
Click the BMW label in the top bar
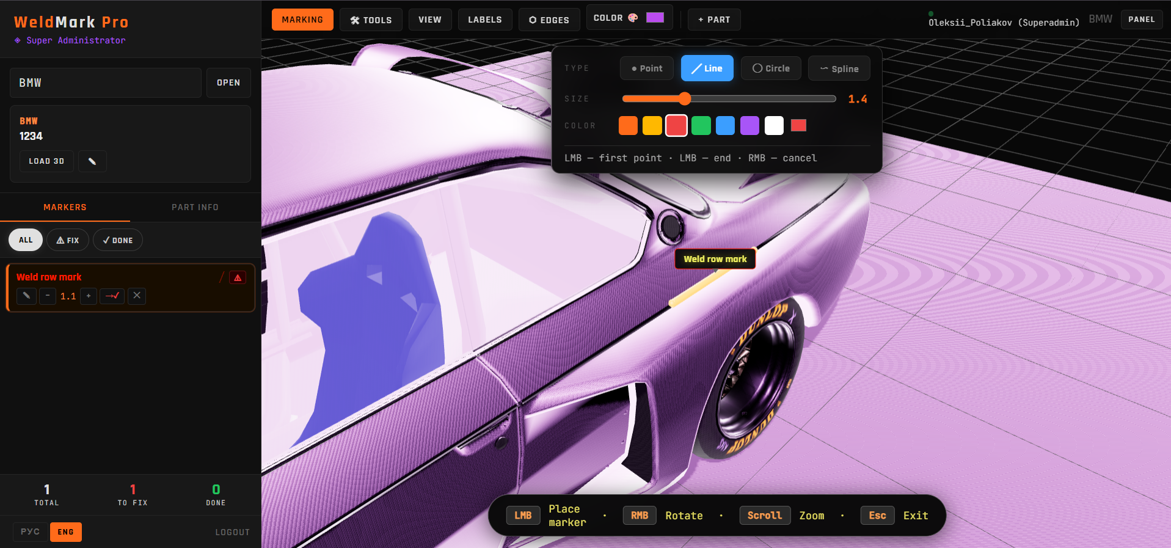pyautogui.click(x=1101, y=19)
